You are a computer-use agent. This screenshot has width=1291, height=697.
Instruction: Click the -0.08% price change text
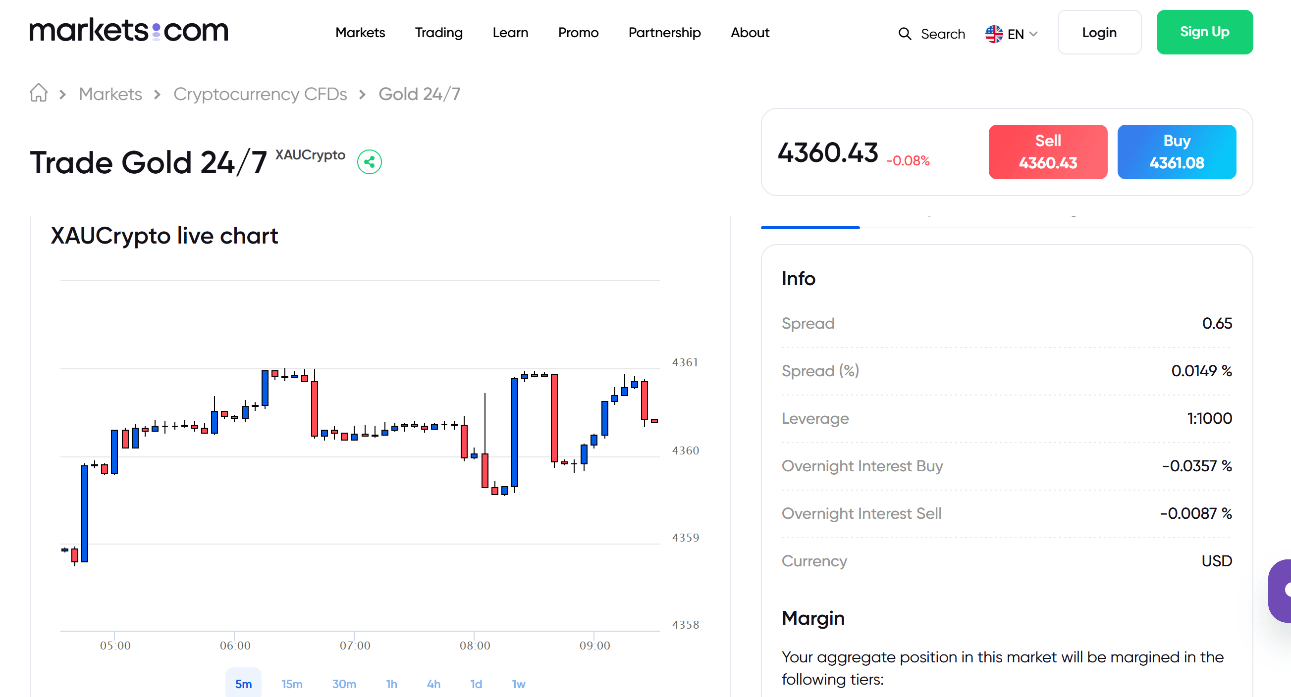click(x=908, y=161)
